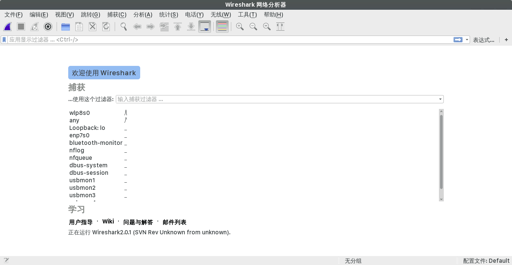
Task: Apply the display filter with the arrow button
Action: 458,40
